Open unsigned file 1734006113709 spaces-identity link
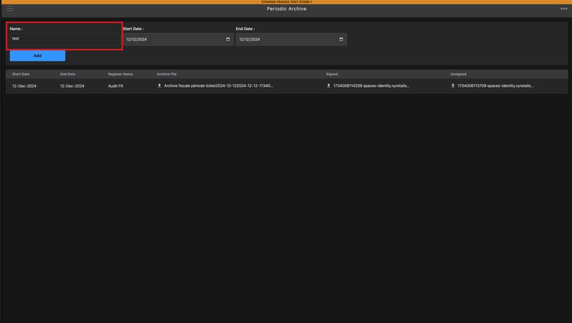The image size is (572, 323). [x=495, y=86]
